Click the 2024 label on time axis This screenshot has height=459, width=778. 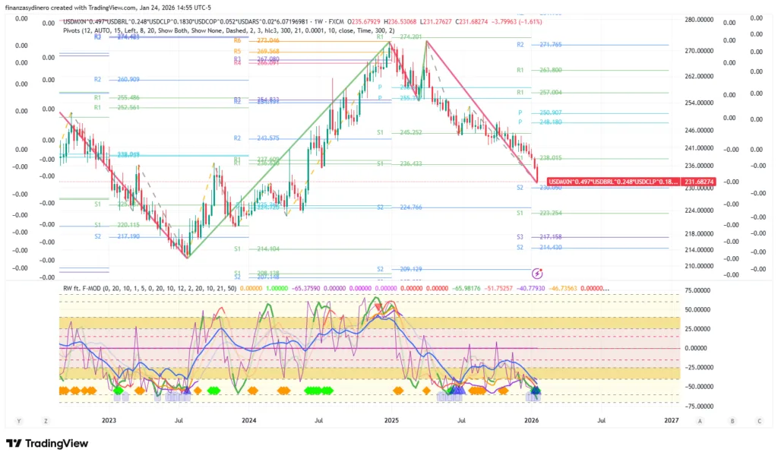coord(249,419)
